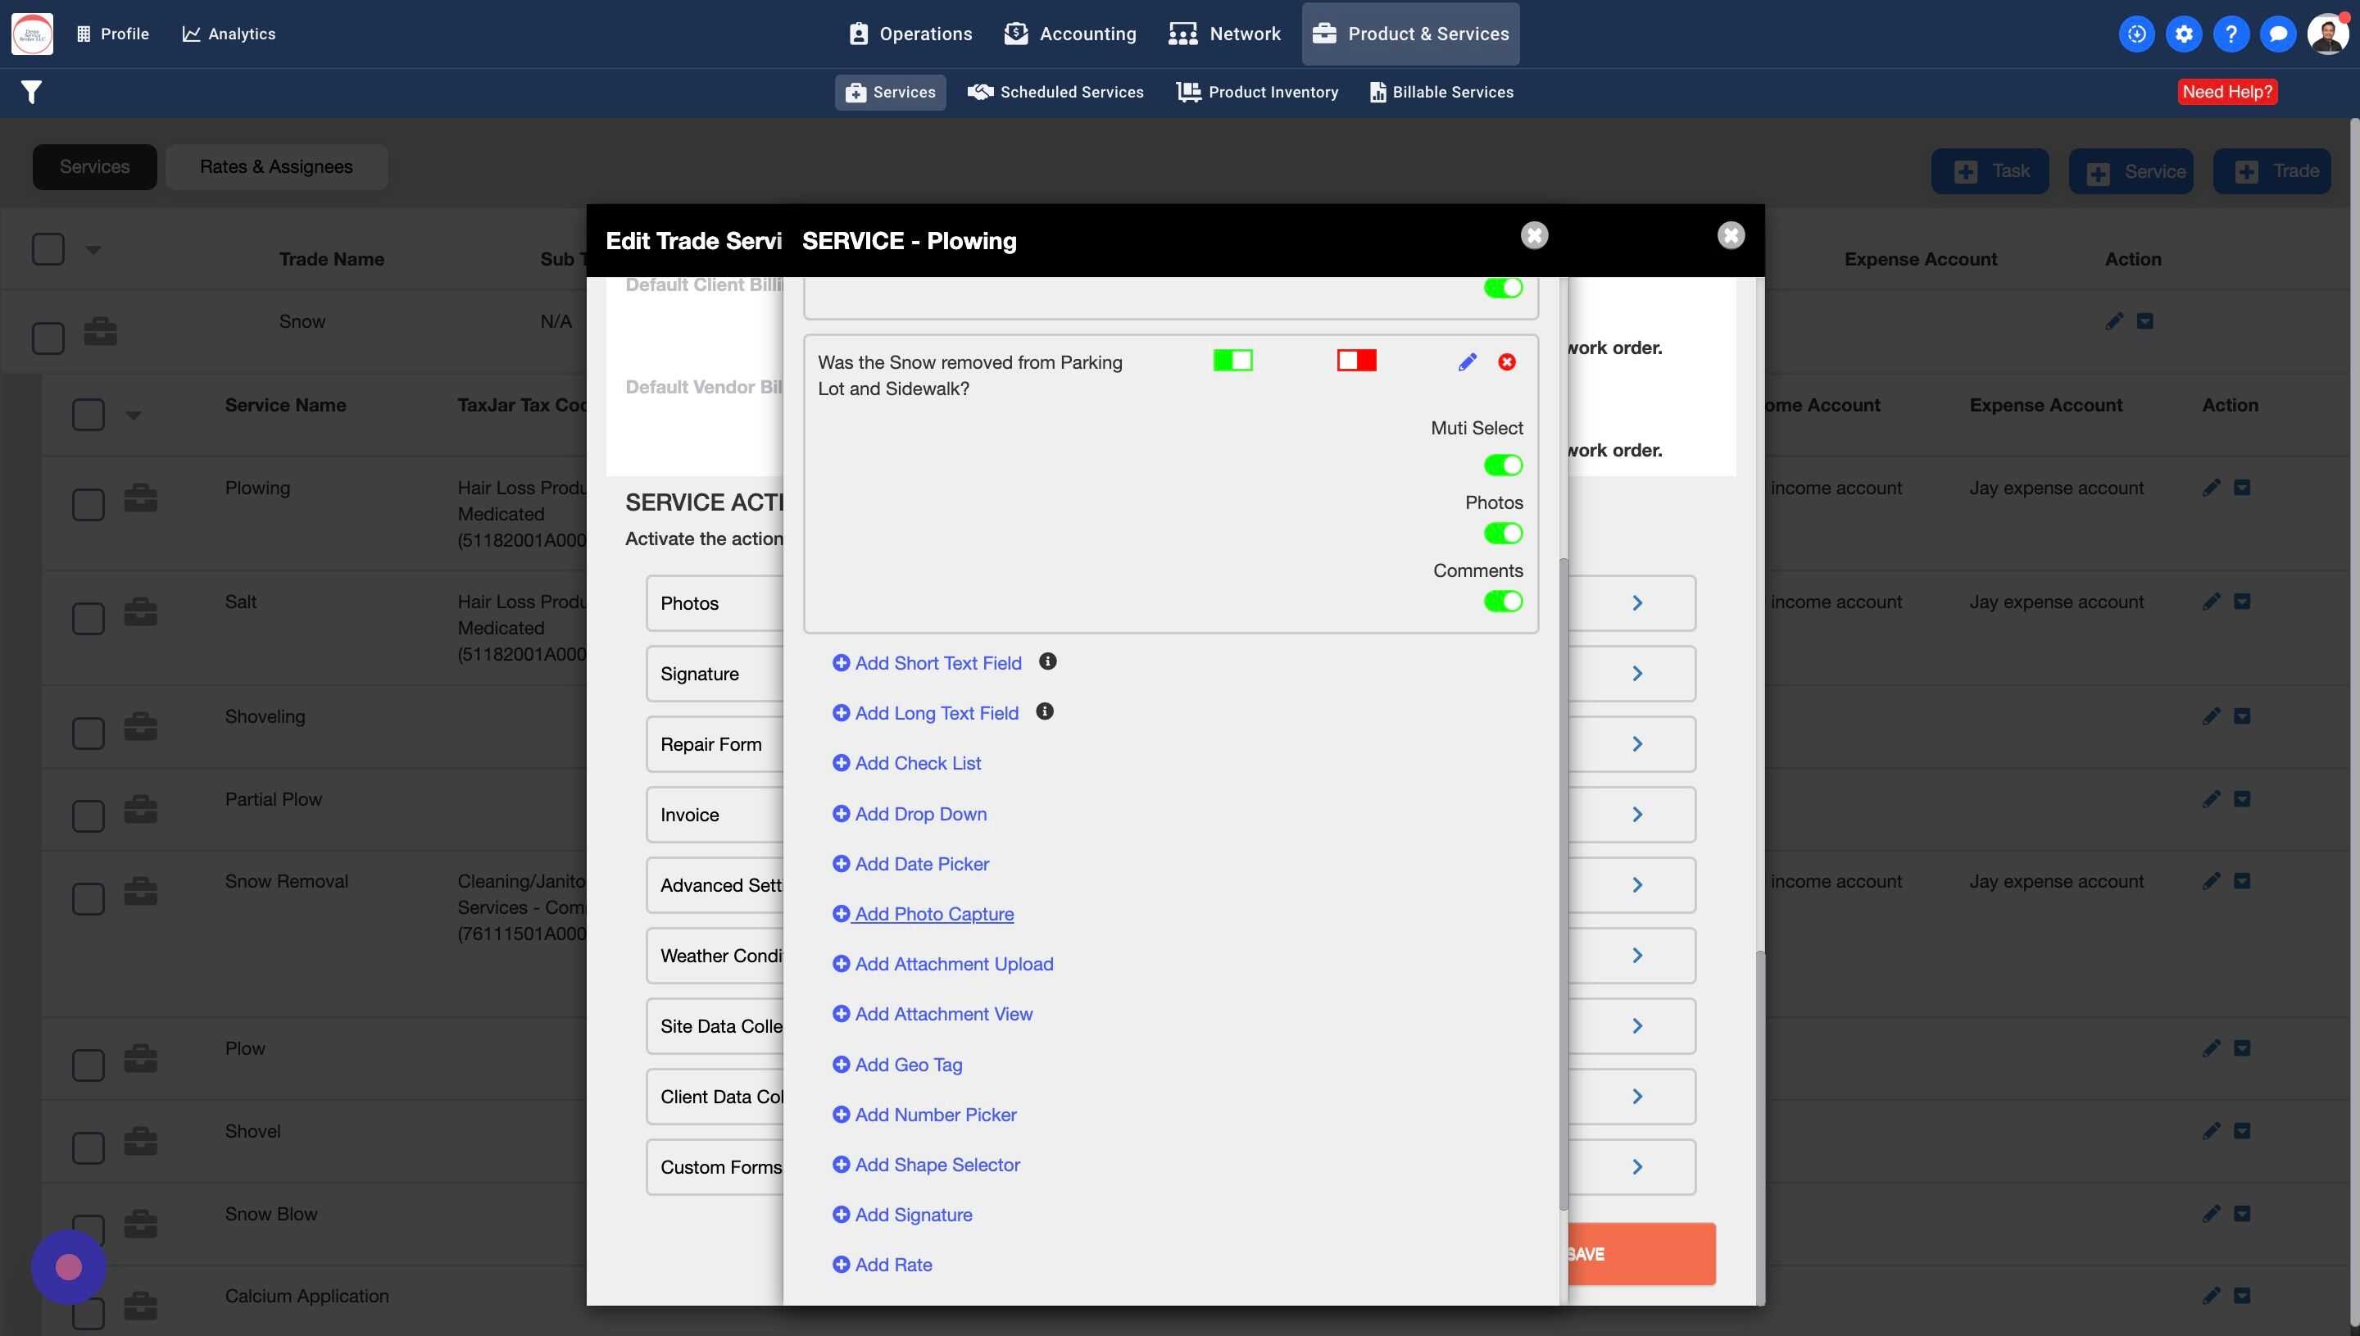Open the chat messages icon in top bar
The height and width of the screenshot is (1336, 2360).
point(2276,34)
